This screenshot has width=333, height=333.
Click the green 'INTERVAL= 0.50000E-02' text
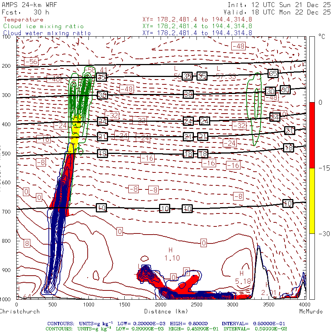[x=255, y=329]
